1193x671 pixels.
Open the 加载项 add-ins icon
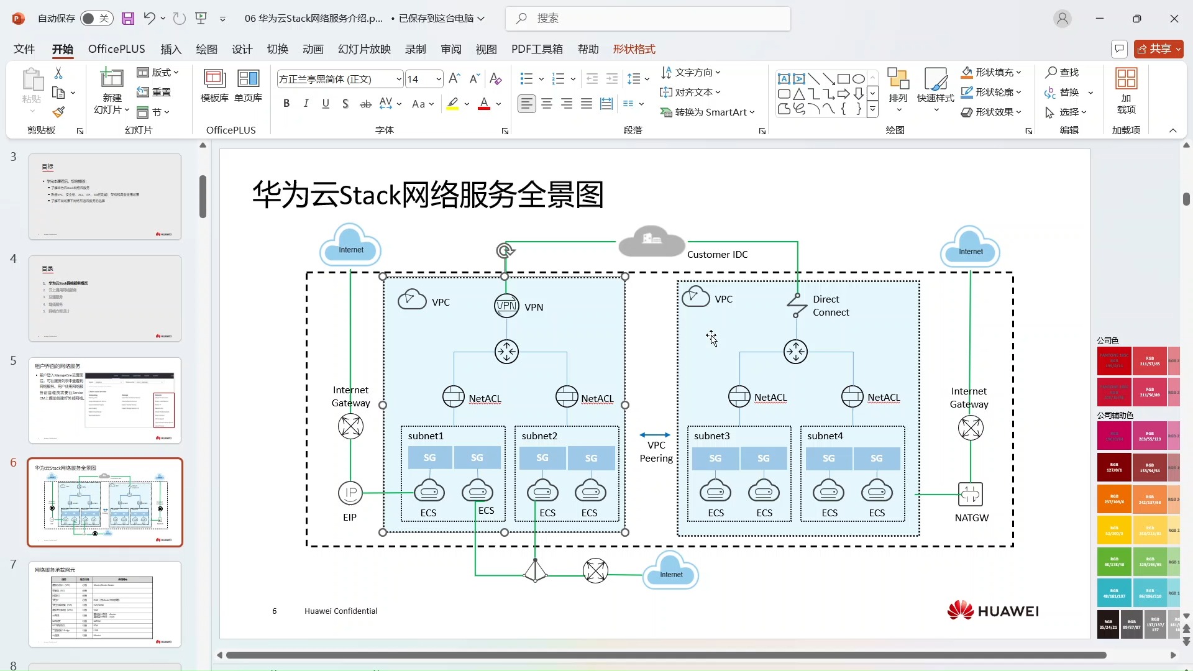pyautogui.click(x=1126, y=90)
